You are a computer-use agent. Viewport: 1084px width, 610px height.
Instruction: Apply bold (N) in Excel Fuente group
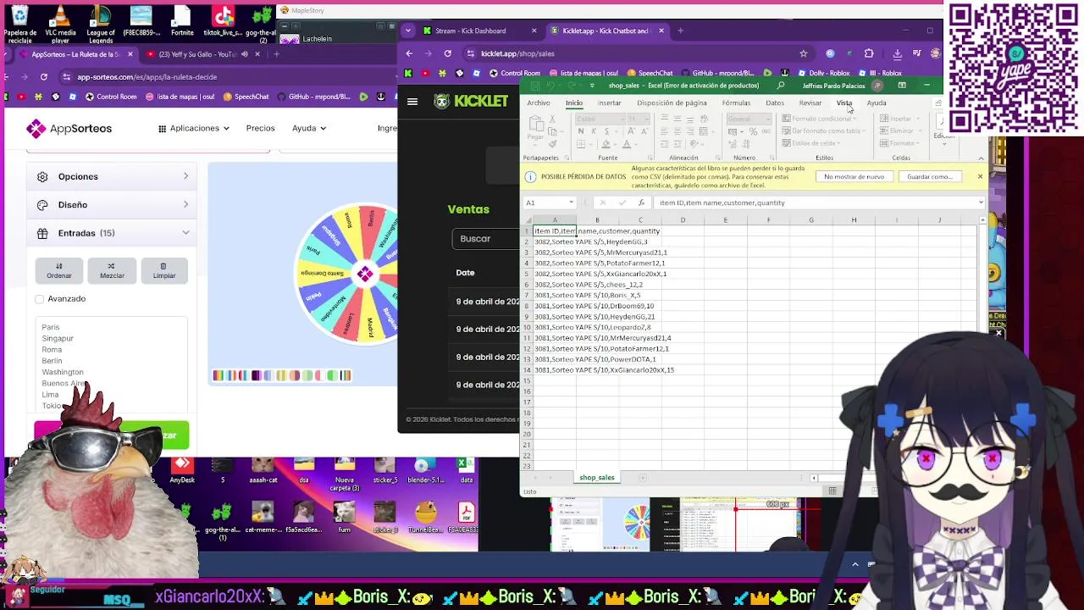580,131
